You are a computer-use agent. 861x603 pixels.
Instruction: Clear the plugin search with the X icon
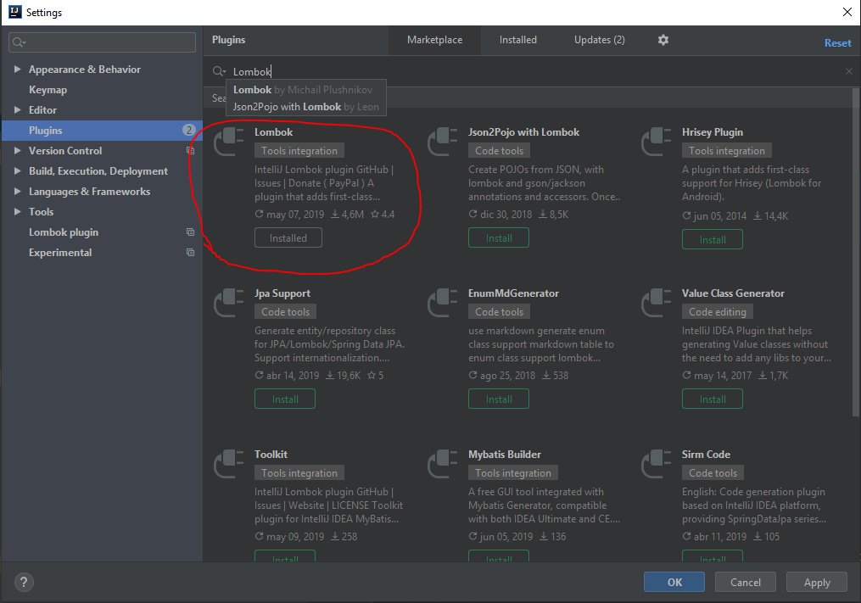pyautogui.click(x=849, y=71)
